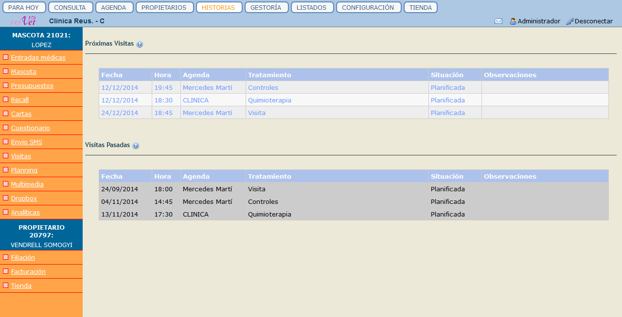Click the Administrador user icon
Image resolution: width=622 pixels, height=317 pixels.
tap(513, 21)
